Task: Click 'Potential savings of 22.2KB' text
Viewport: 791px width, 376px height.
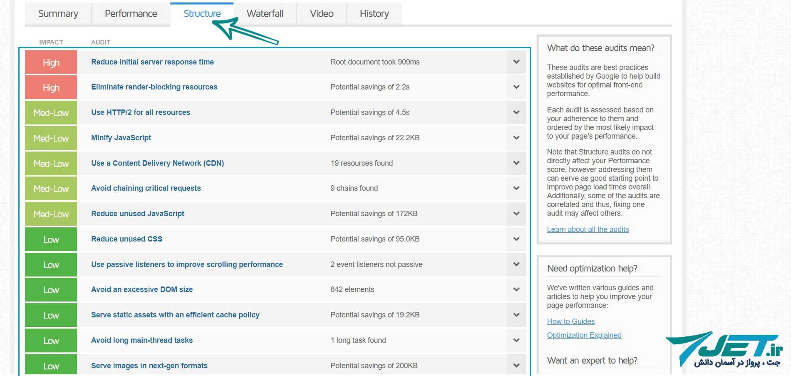Action: [x=375, y=138]
